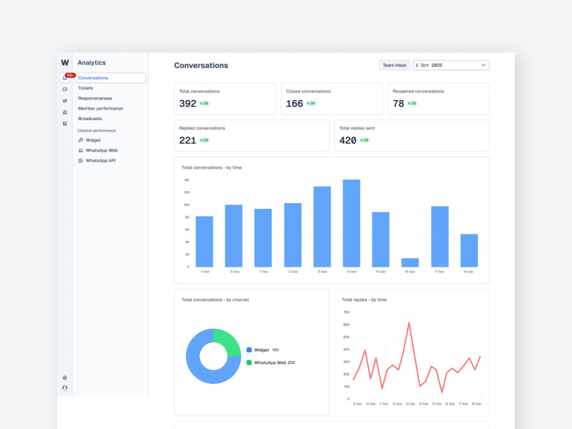Click the Conversations page heading
Screen dimensions: 572x429
click(201, 65)
